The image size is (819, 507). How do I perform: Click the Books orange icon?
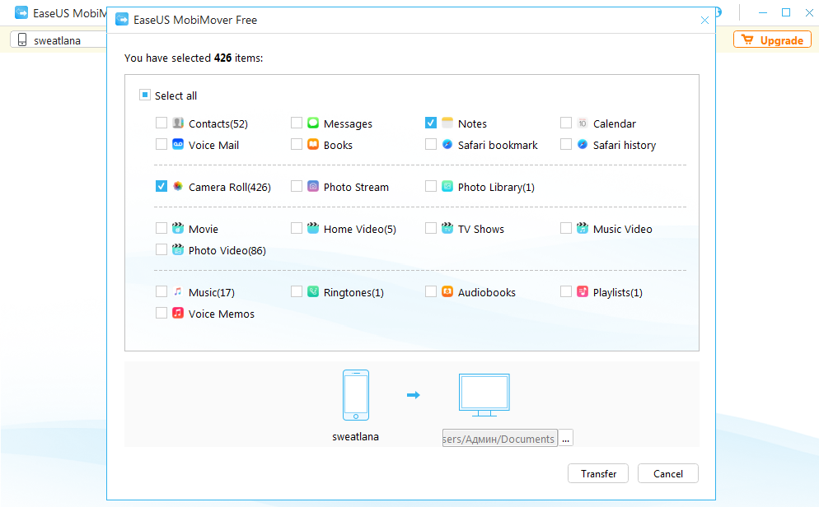coord(313,145)
